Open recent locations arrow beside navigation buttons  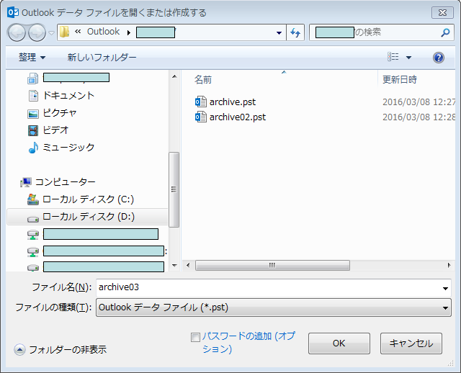click(x=51, y=32)
